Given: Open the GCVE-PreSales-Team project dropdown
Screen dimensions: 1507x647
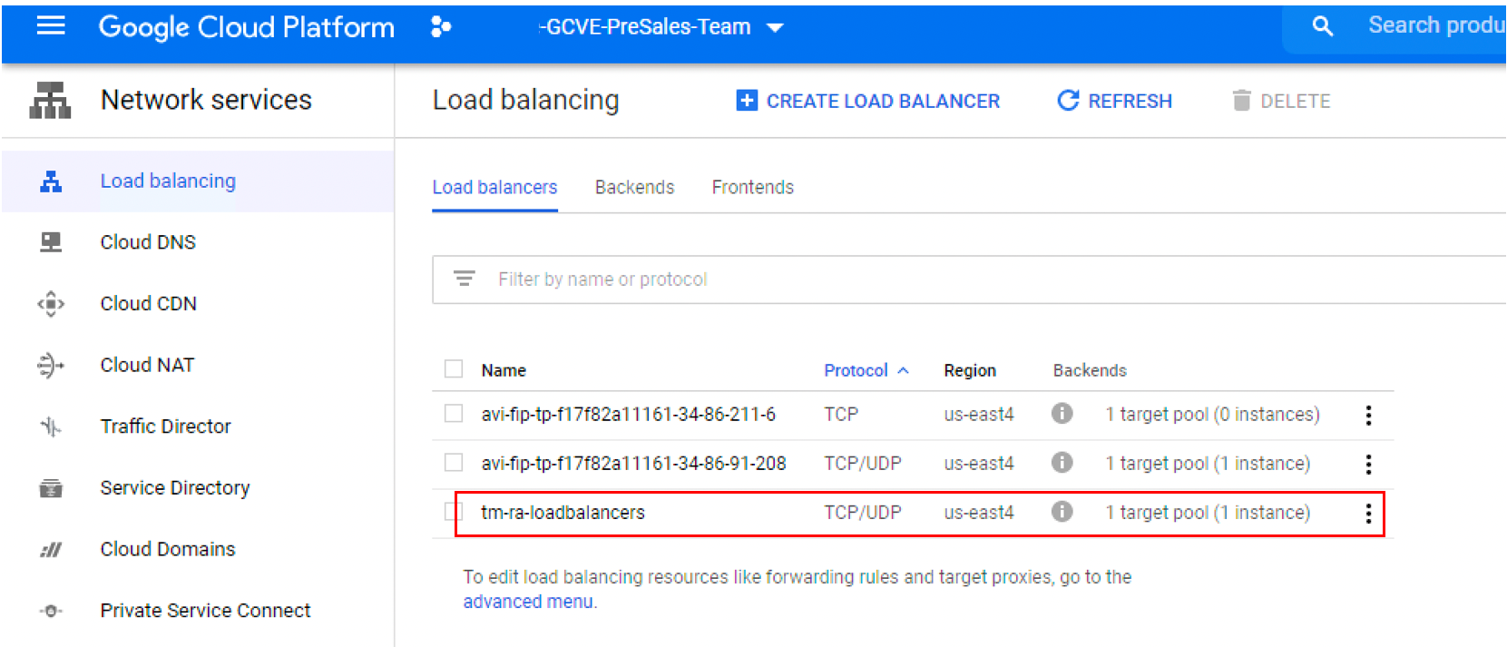Looking at the screenshot, I should coord(660,27).
